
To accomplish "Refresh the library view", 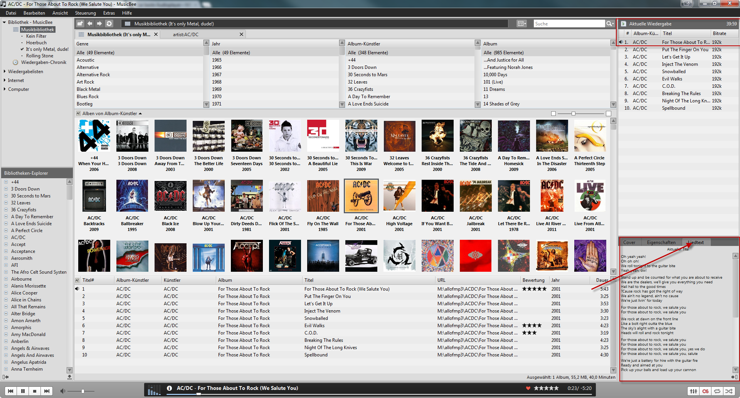I will click(109, 23).
